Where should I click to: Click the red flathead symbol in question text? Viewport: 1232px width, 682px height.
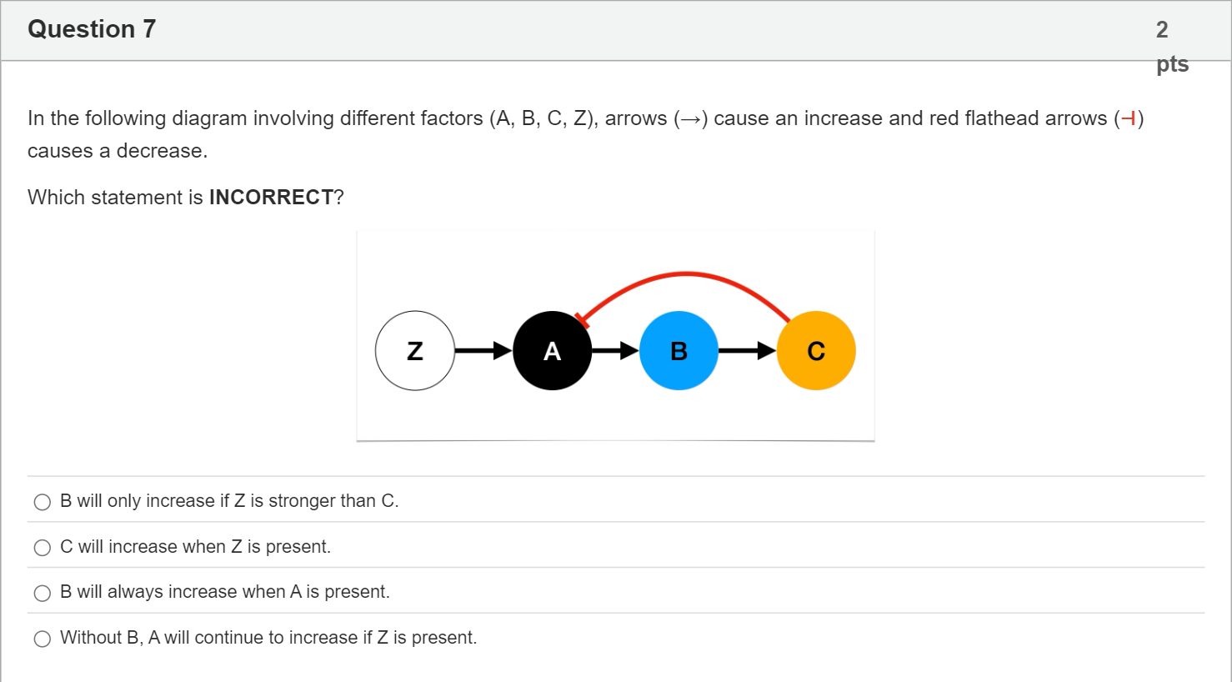(x=1129, y=118)
